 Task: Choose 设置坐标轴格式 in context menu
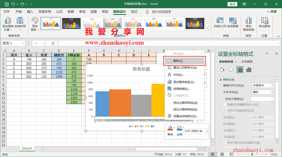click(x=185, y=116)
